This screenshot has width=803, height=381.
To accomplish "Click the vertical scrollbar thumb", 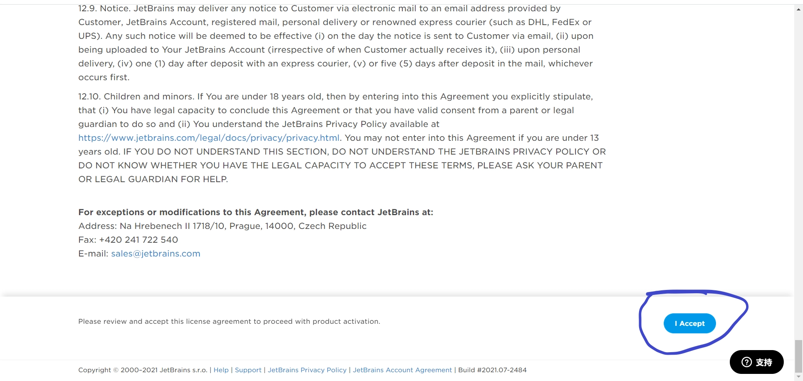I will pyautogui.click(x=798, y=355).
